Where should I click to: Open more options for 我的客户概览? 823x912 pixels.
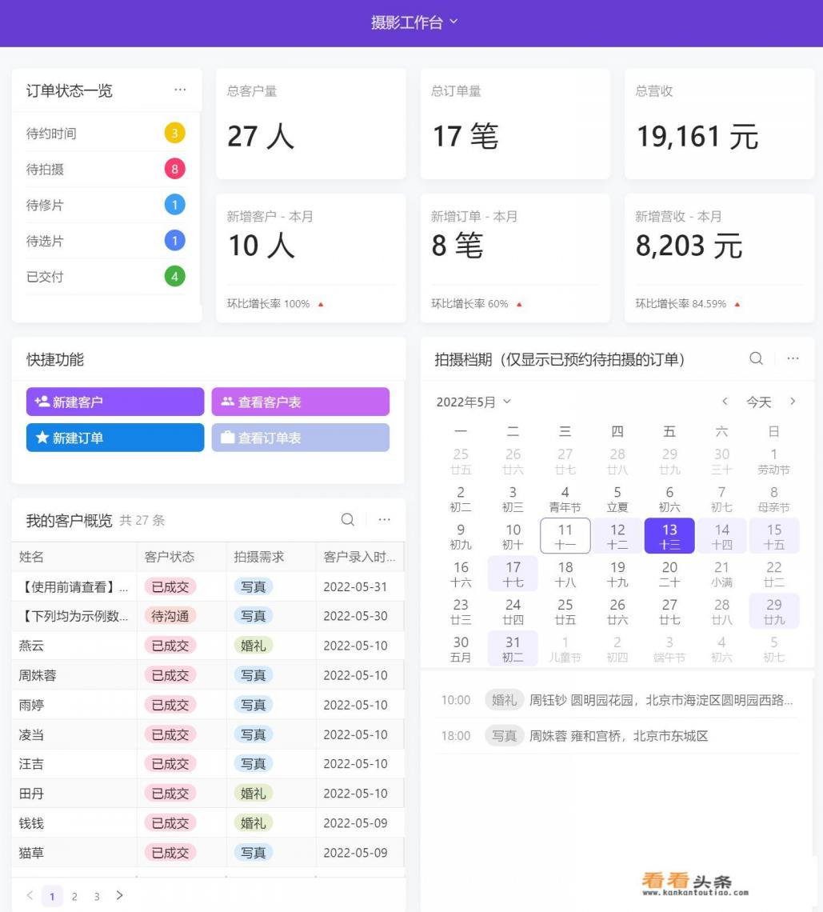point(384,520)
